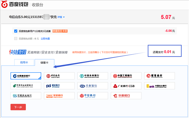This screenshot has height=118, width=189.
Task: Click the total amount 5.07 元
Action: (x=168, y=17)
